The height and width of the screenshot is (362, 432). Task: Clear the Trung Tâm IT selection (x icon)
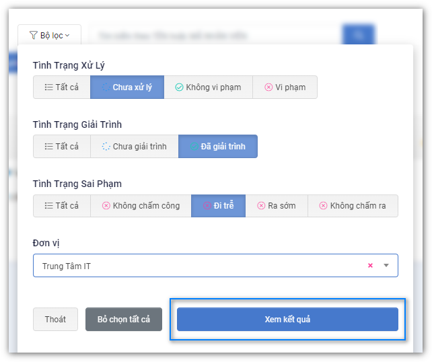click(370, 266)
